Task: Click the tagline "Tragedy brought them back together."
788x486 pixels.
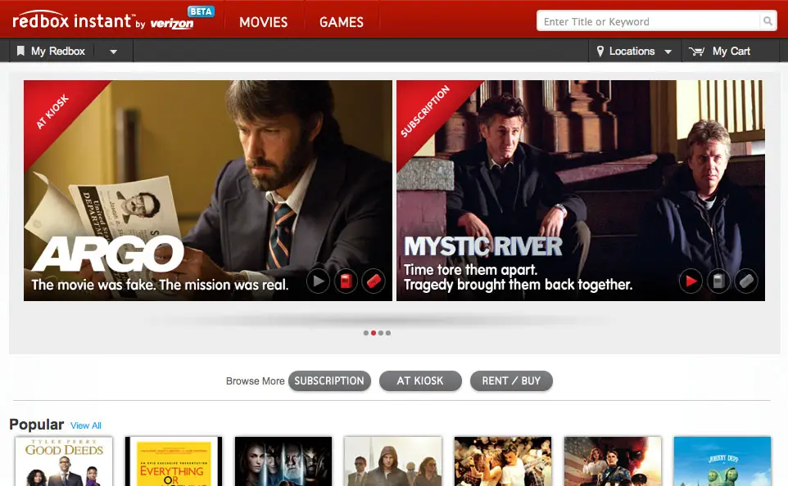Action: coord(519,286)
